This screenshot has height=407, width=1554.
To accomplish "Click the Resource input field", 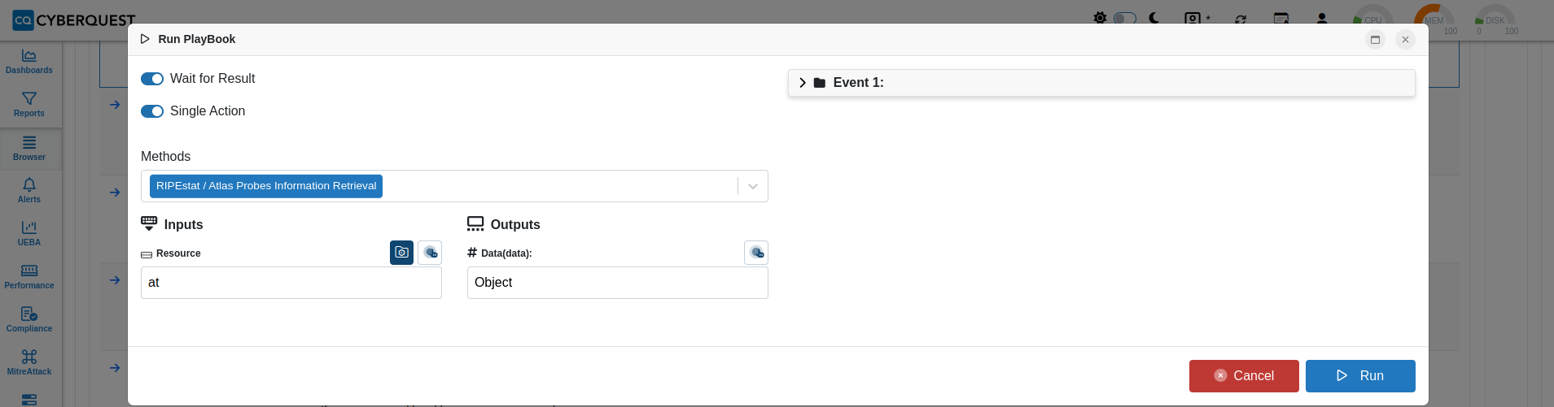I will (x=291, y=283).
